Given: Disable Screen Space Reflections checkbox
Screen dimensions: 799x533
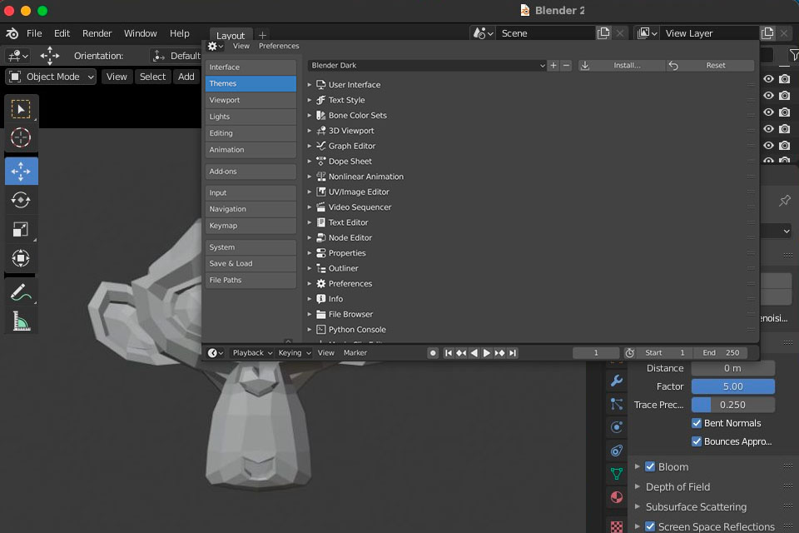Looking at the screenshot, I should pyautogui.click(x=650, y=526).
